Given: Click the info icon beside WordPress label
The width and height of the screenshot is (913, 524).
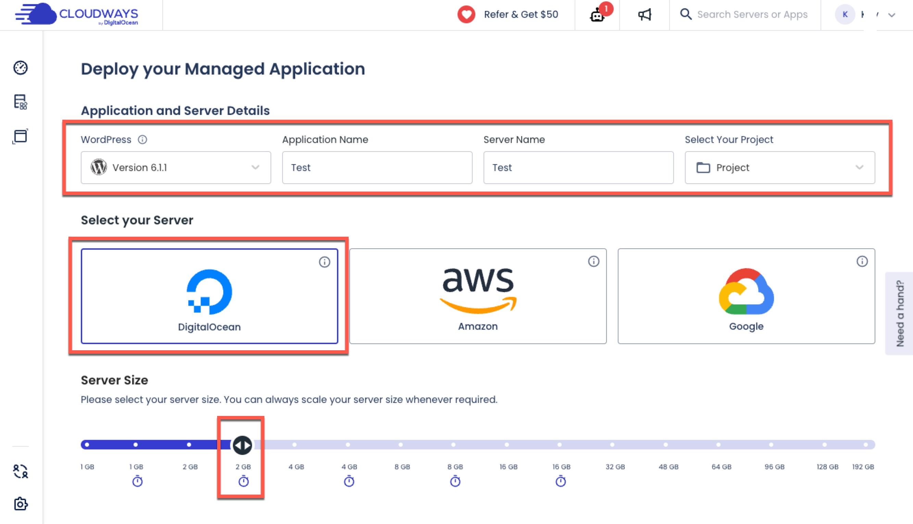Looking at the screenshot, I should 143,140.
